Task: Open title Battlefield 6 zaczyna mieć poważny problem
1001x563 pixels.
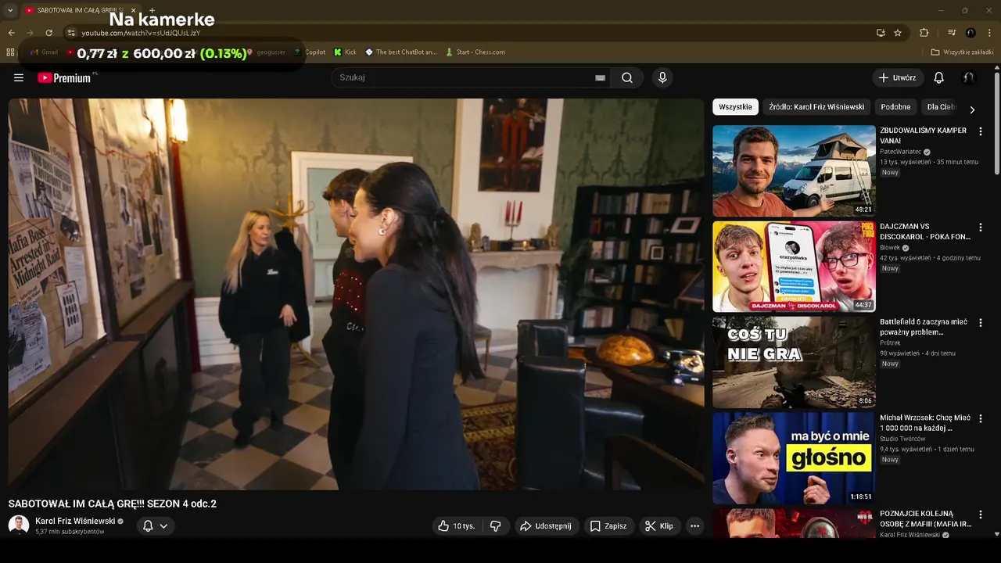Action: click(x=925, y=327)
